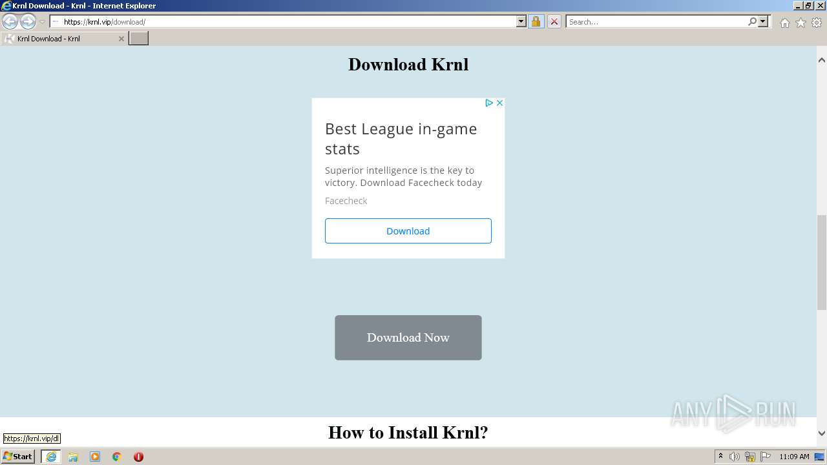Click the browser Back arrow button
The image size is (827, 465).
[x=10, y=22]
